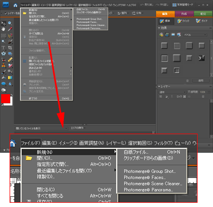Toggle the lock-all padlock in Layers panel
Image resolution: width=213 pixels, height=207 pixels.
(189, 97)
